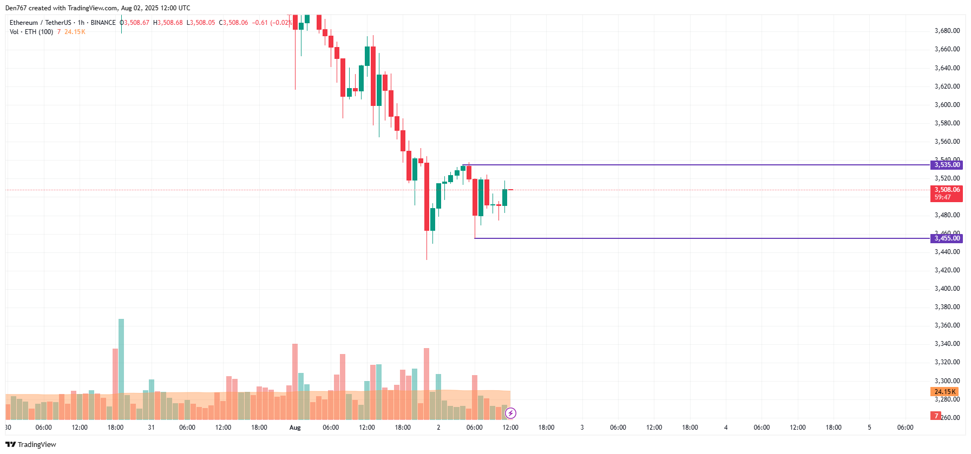
Task: Click the red 3,508.06 current price label
Action: click(946, 193)
